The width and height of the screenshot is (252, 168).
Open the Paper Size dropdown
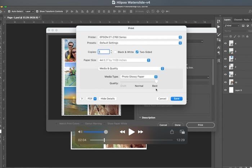tap(124, 60)
